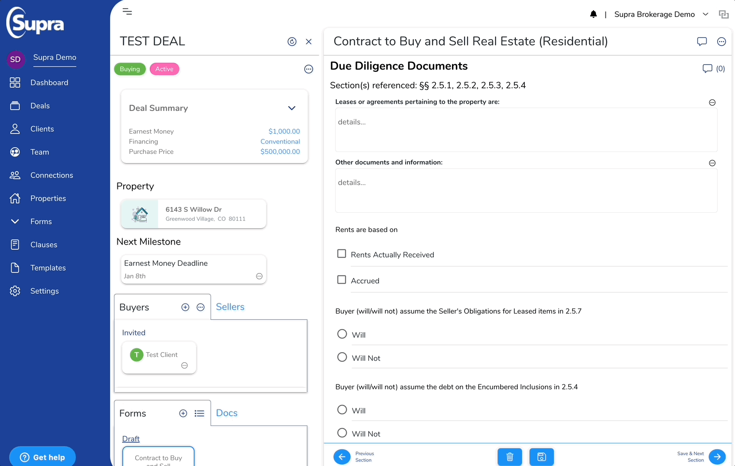
Task: Open Forms list view icon
Action: [x=199, y=413]
